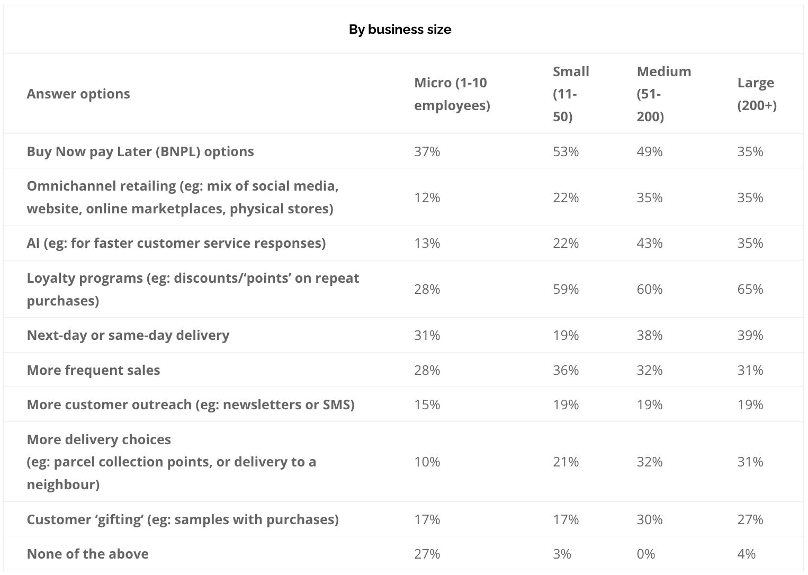Select the 'More customer outreach' row label
Screen dimensions: 808x575
pos(191,405)
